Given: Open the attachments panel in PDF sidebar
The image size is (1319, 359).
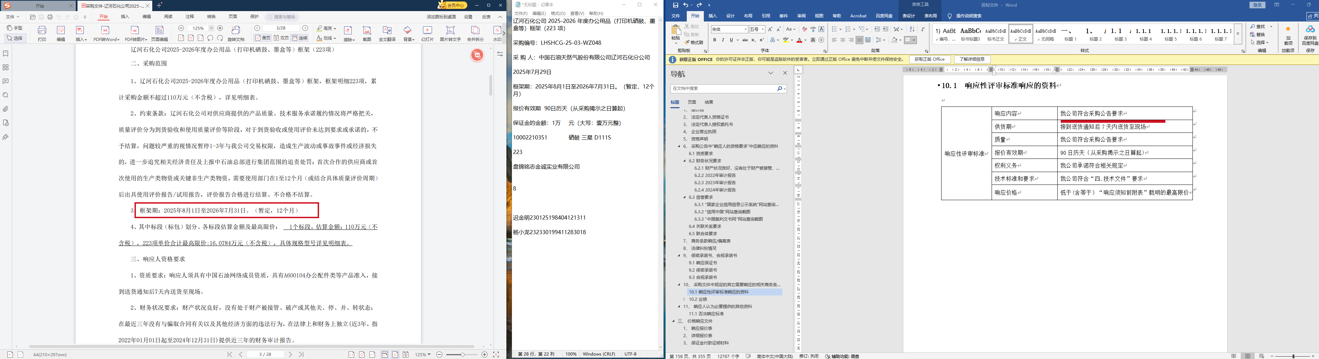Looking at the screenshot, I should pyautogui.click(x=6, y=109).
